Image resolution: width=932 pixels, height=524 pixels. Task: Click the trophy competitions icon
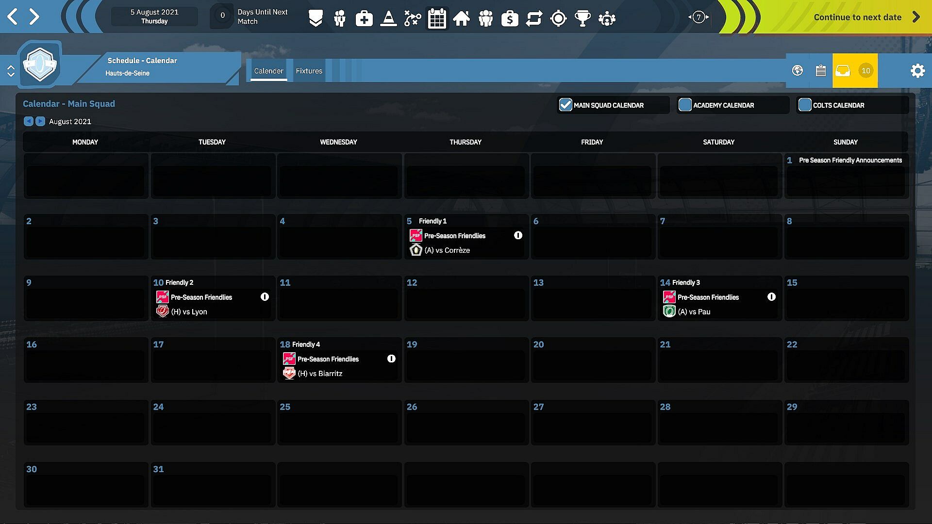582,18
